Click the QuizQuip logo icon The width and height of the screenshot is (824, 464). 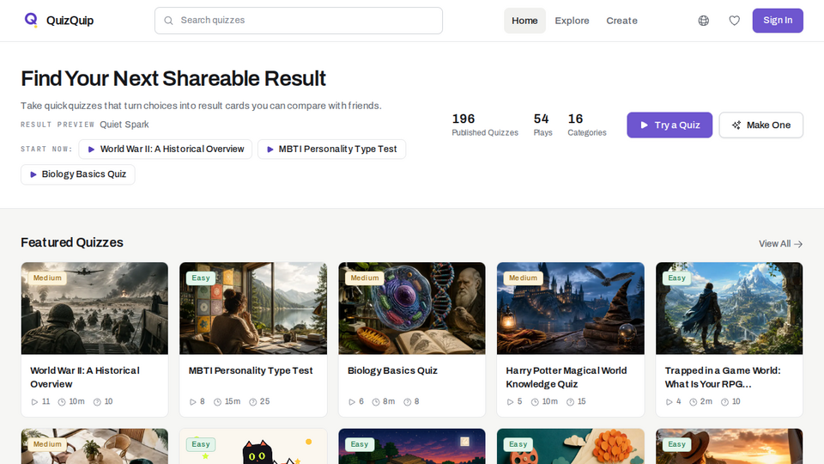[x=31, y=20]
